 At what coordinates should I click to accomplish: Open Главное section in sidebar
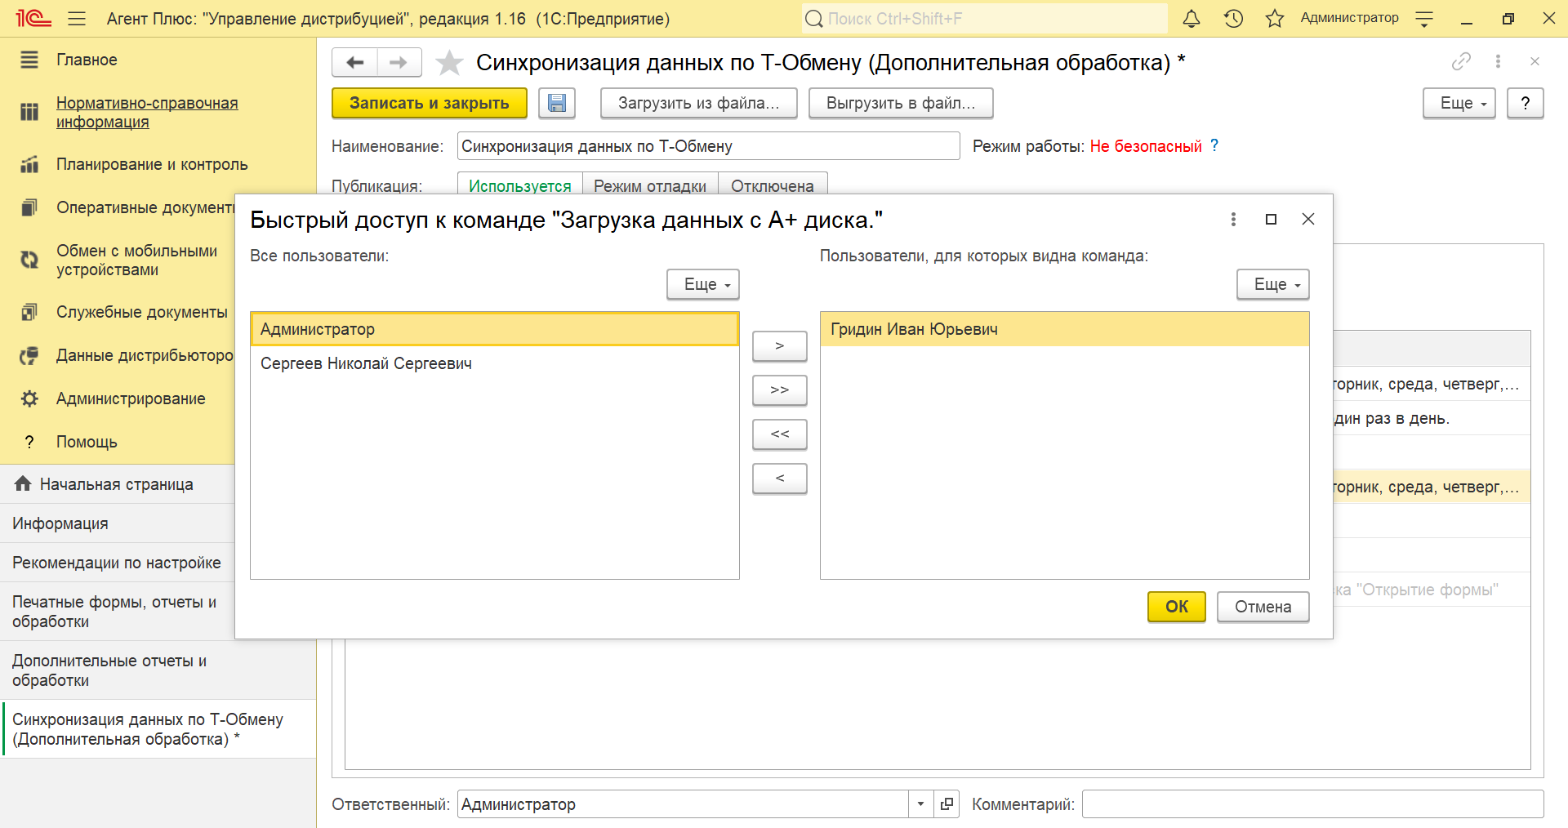click(x=87, y=60)
